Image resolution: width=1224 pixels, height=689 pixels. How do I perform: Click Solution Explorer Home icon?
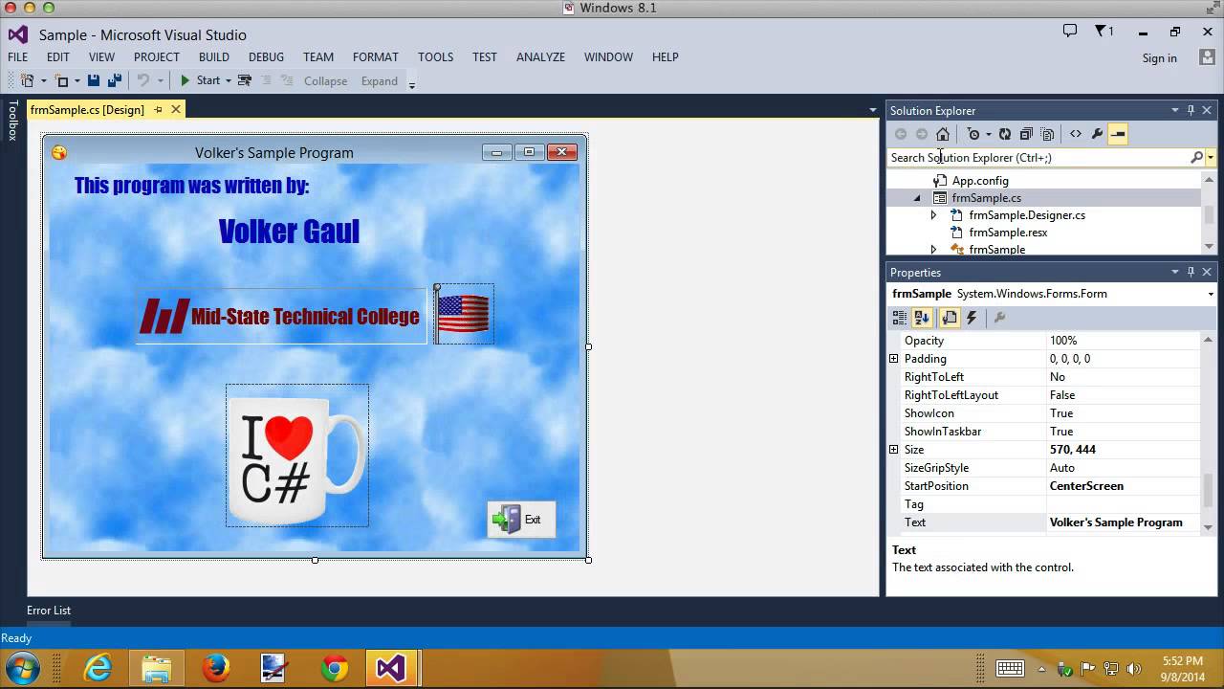coord(943,134)
